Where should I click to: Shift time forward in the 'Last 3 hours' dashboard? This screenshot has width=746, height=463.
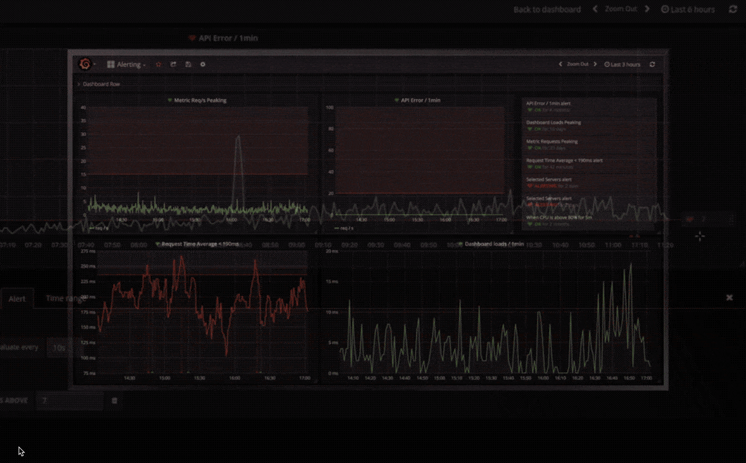pos(595,64)
